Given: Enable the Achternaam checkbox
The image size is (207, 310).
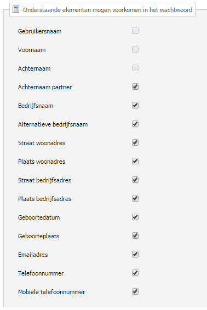Looking at the screenshot, I should [x=135, y=68].
